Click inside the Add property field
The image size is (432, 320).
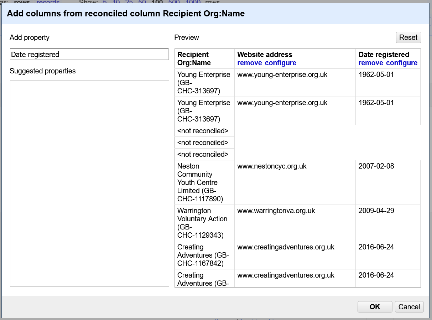pyautogui.click(x=89, y=54)
